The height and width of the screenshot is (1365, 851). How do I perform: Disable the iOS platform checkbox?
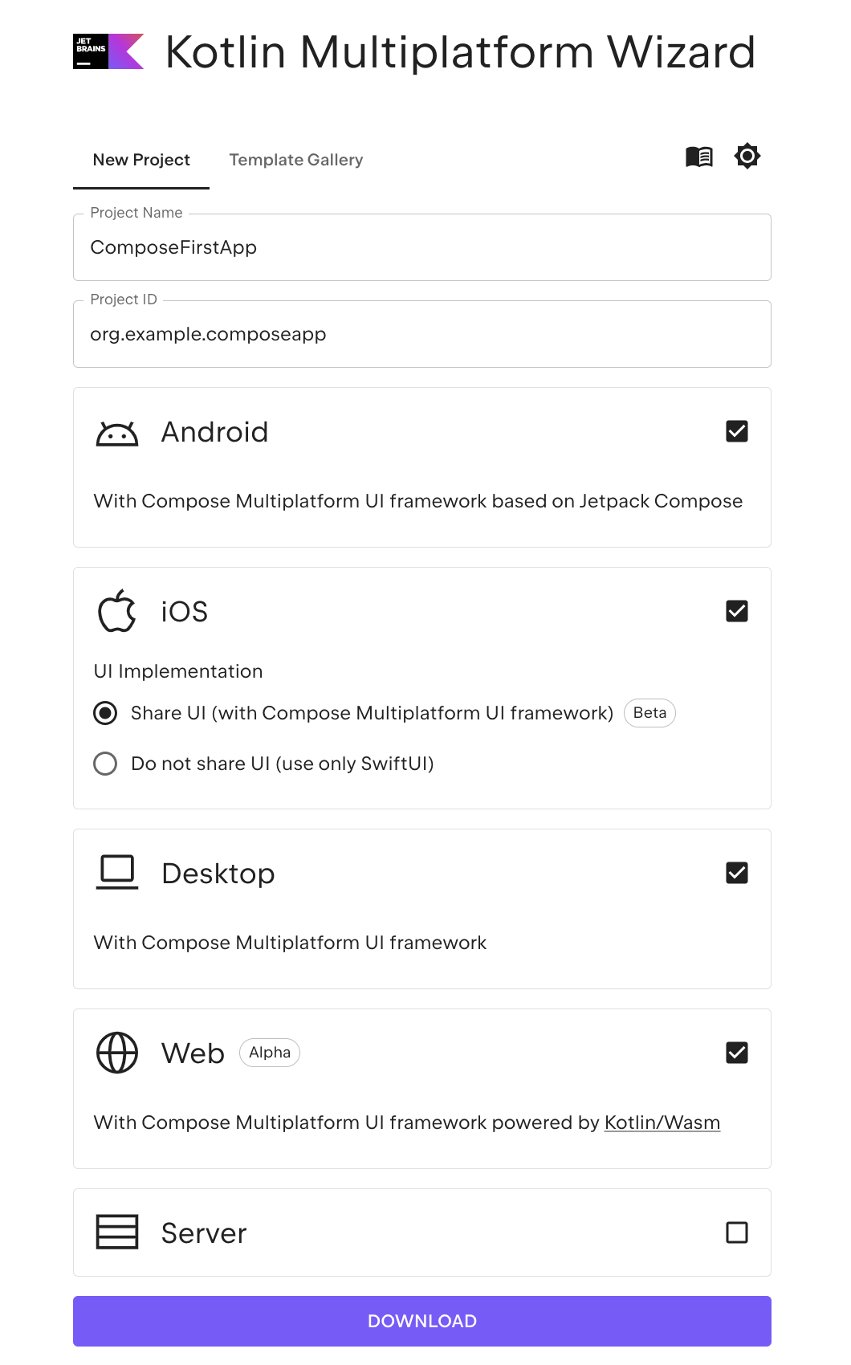737,611
